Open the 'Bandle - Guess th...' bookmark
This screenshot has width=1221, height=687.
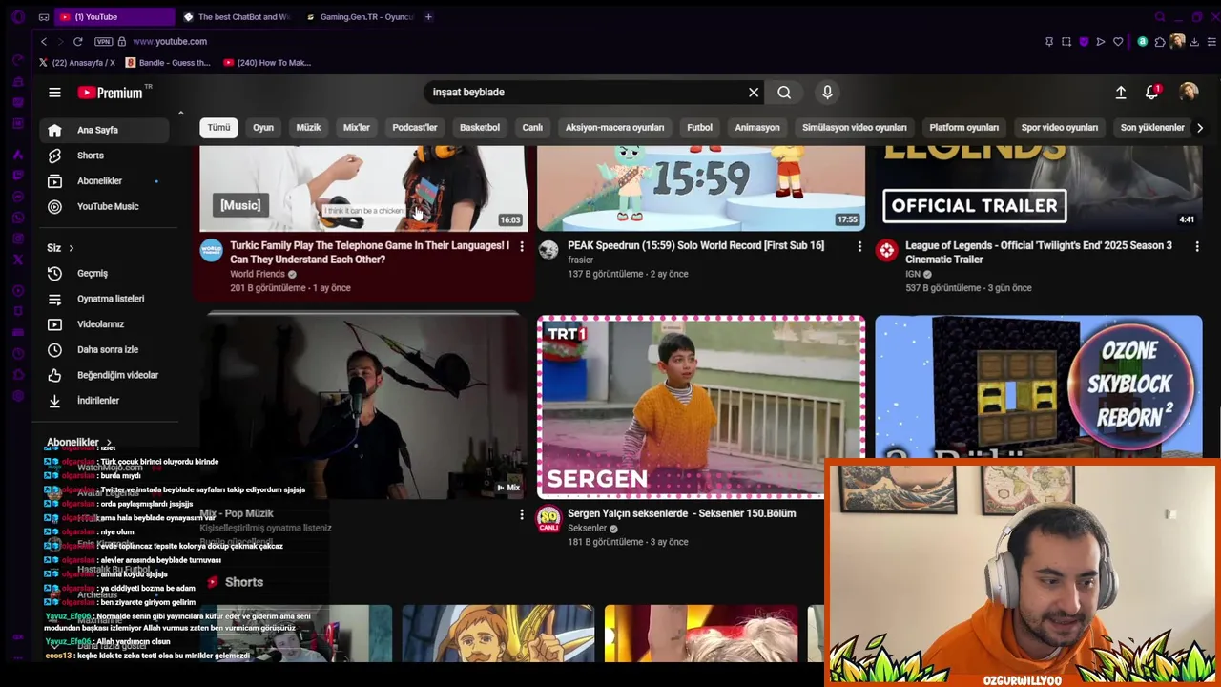click(167, 63)
